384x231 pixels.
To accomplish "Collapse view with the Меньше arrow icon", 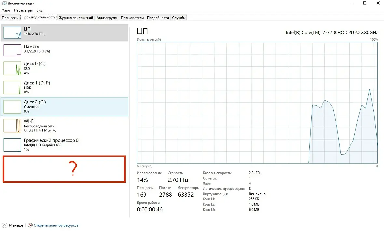I will 5,225.
